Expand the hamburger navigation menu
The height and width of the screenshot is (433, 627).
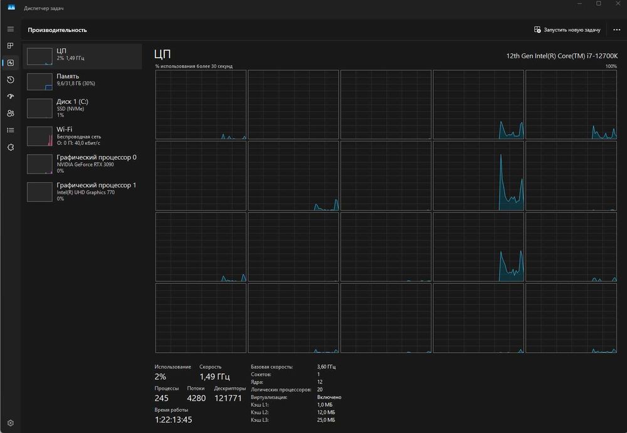tap(10, 29)
